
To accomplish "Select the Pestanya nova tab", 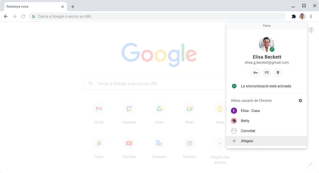I will [36, 7].
